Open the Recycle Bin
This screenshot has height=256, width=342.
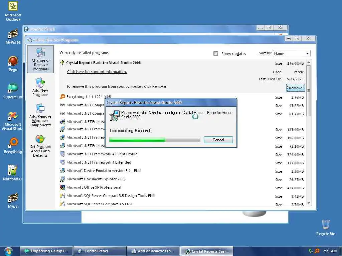[326, 227]
